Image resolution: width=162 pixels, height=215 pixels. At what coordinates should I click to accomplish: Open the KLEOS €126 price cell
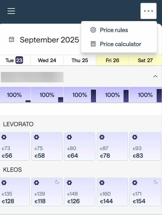point(79,192)
